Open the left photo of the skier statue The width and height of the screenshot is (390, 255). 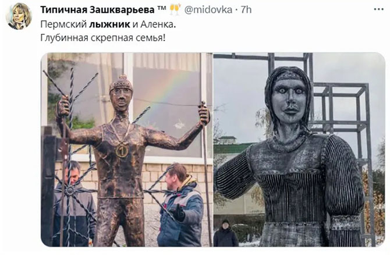coord(127,150)
